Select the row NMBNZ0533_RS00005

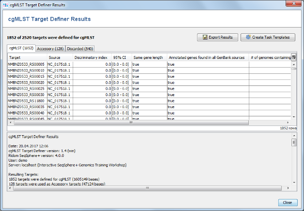[149, 64]
